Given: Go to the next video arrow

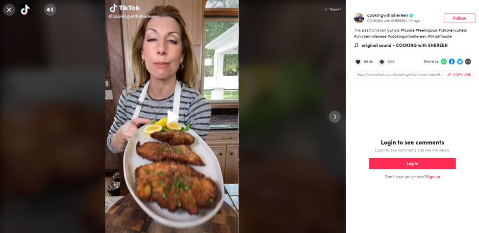Looking at the screenshot, I should tap(334, 117).
